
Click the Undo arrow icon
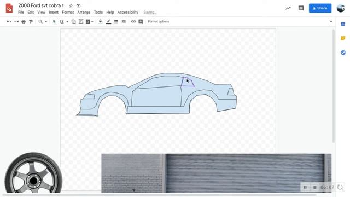click(9, 22)
